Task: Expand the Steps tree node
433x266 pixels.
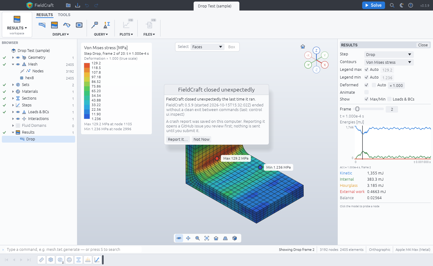Action: pos(13,105)
